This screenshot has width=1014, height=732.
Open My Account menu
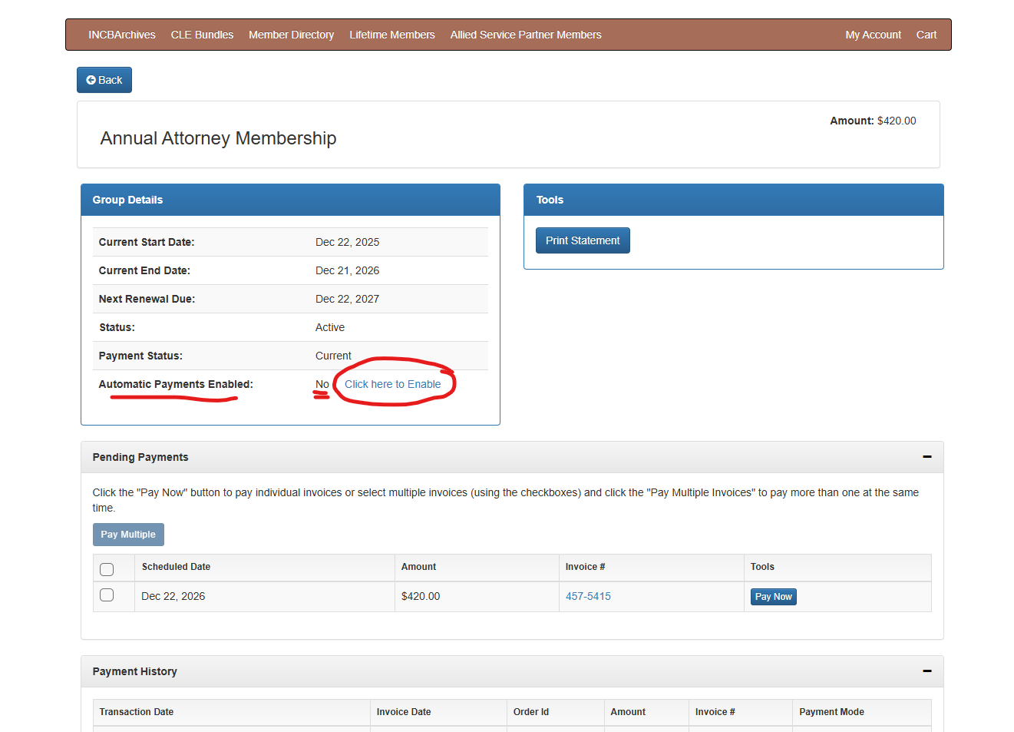(873, 35)
